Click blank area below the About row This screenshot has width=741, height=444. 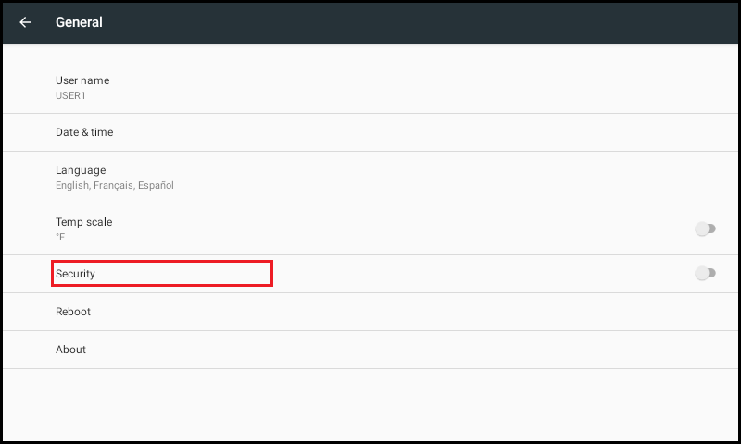370,405
